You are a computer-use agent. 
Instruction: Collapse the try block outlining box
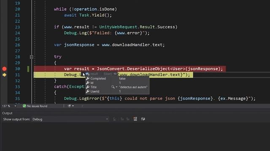pos(31,57)
